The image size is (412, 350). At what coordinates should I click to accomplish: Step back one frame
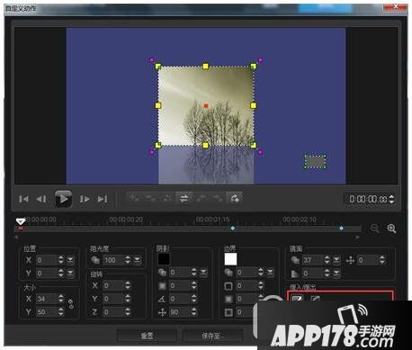[x=41, y=199]
